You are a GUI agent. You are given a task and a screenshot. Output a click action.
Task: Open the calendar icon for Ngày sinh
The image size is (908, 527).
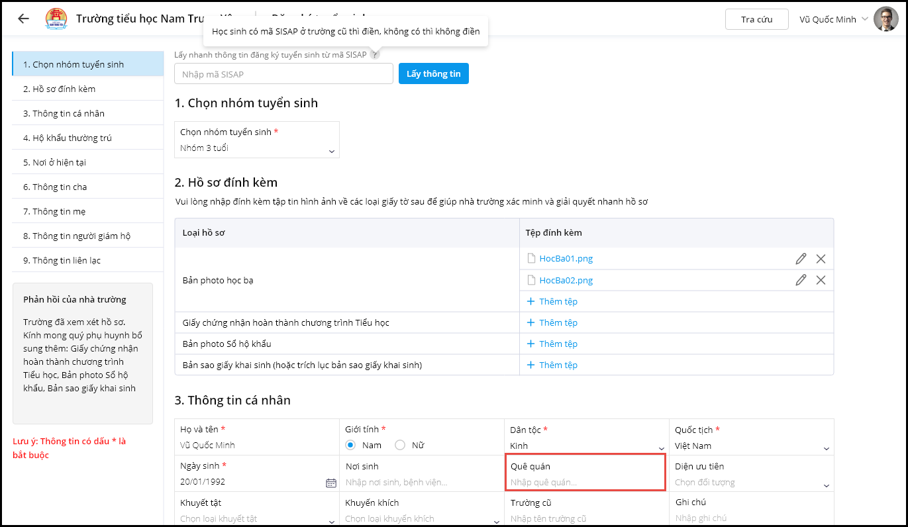tap(331, 483)
